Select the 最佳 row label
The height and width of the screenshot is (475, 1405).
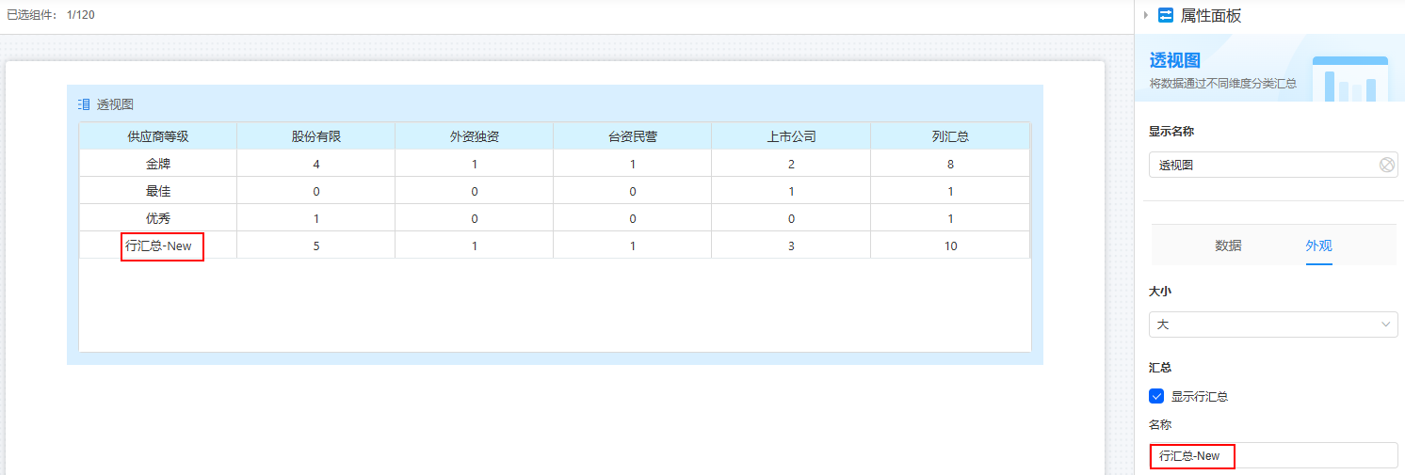click(158, 191)
